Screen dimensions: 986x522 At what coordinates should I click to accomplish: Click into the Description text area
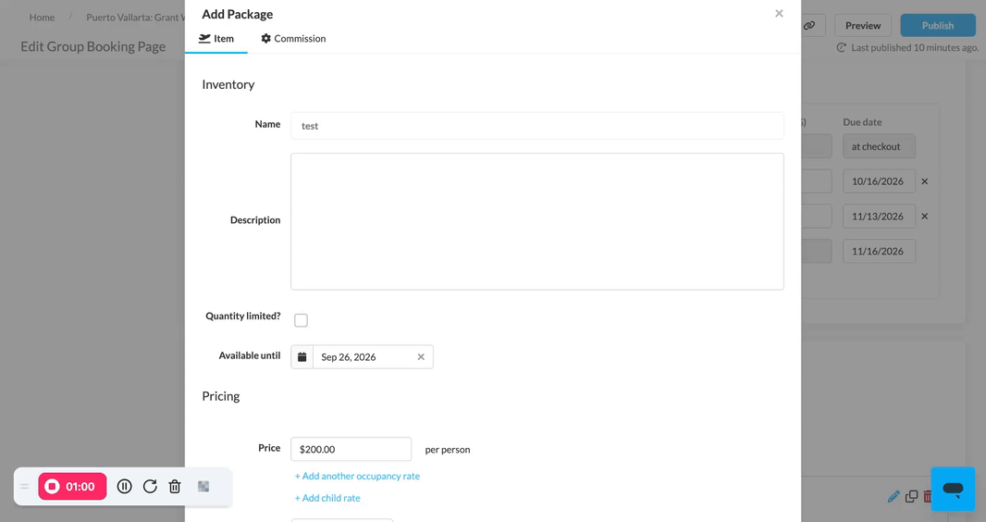click(537, 221)
